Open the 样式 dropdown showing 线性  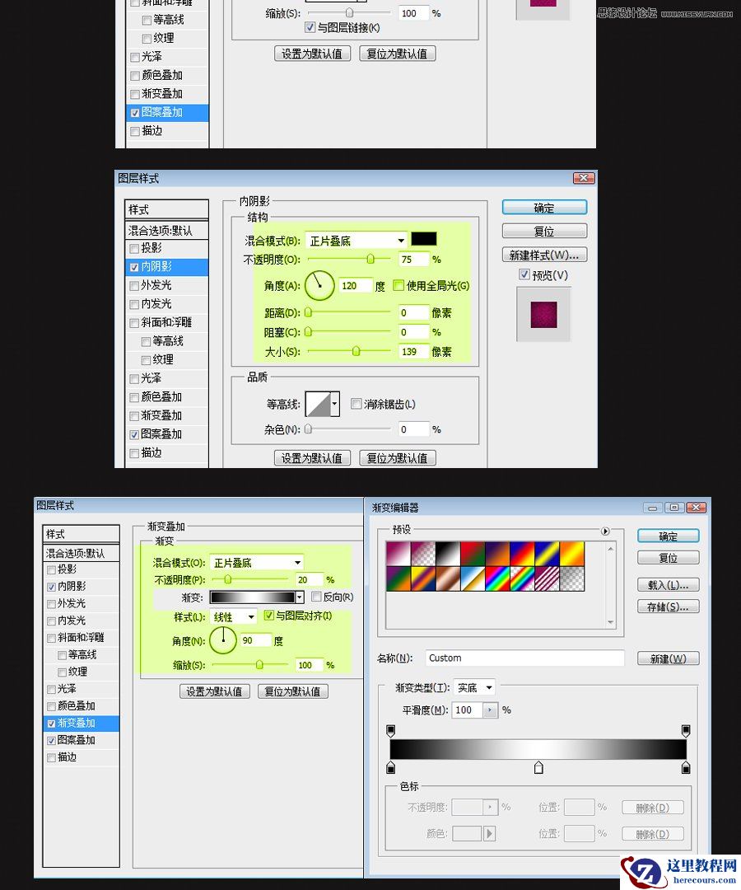tap(233, 616)
